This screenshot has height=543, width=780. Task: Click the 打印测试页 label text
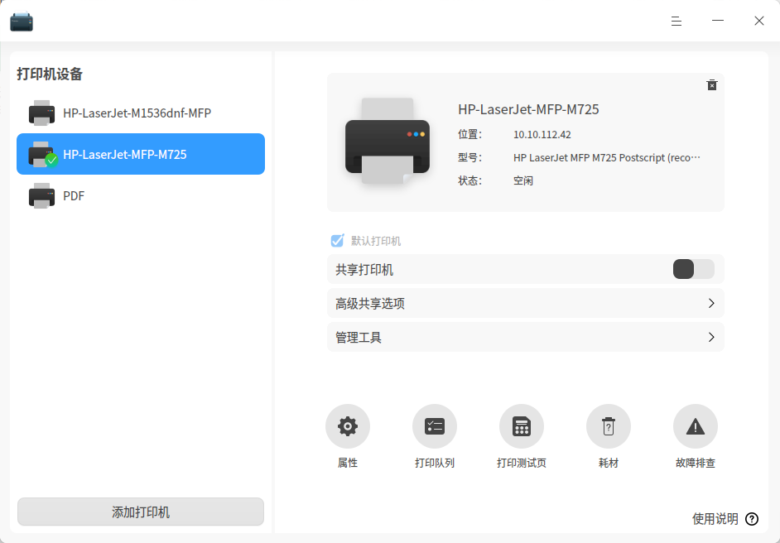[522, 463]
